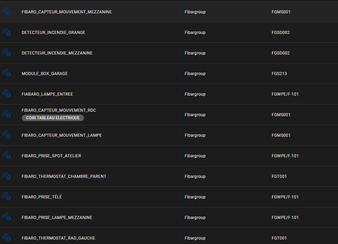This screenshot has width=338, height=244.
Task: Click the icon beside FIBARO_THERMOSTAT_CHAMBRE_PARENT
Action: click(7, 176)
